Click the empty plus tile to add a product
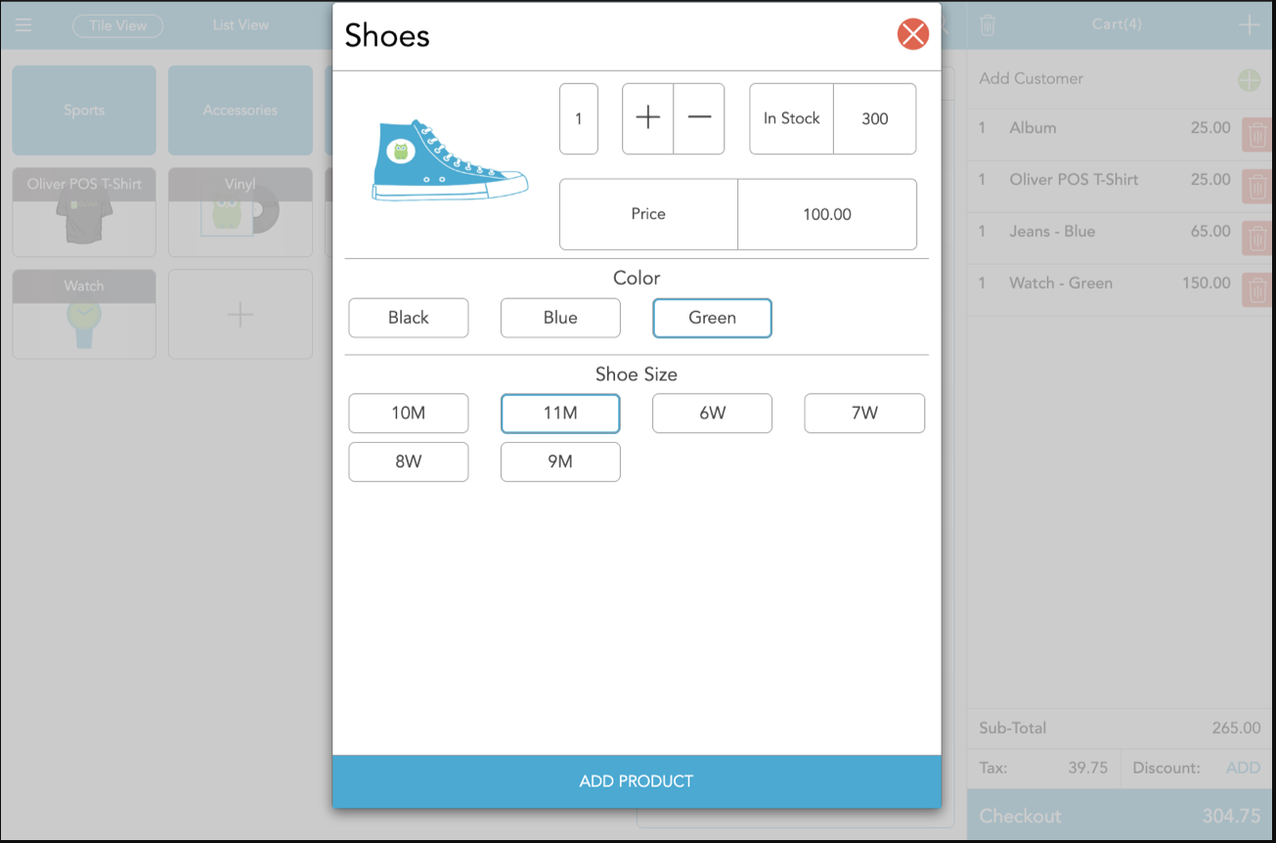This screenshot has width=1276, height=843. point(240,314)
